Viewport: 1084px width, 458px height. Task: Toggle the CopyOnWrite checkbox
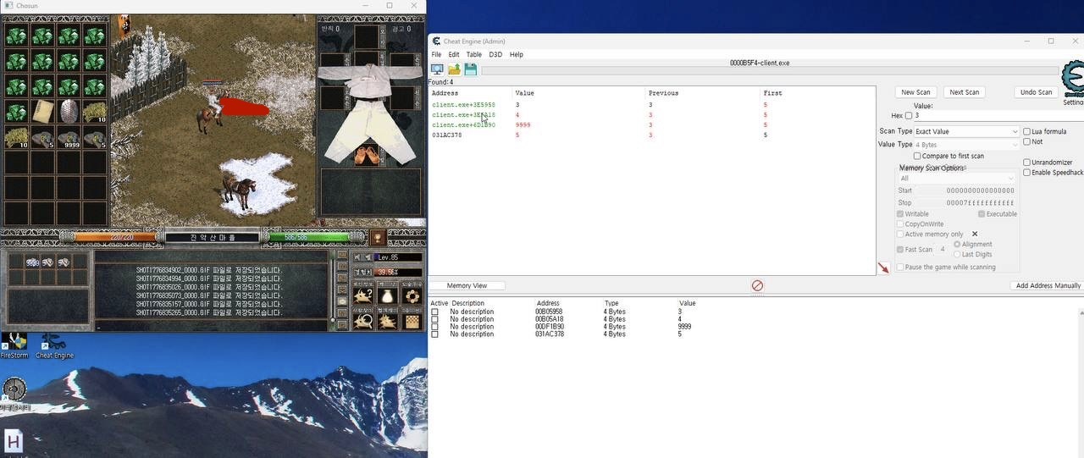pos(900,224)
